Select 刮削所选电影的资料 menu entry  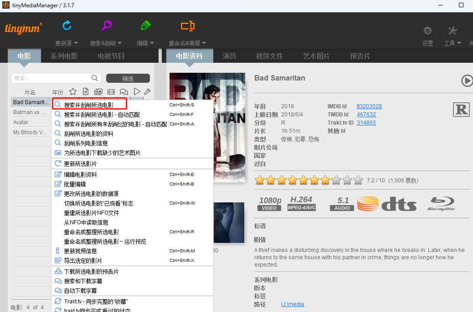(x=133, y=134)
